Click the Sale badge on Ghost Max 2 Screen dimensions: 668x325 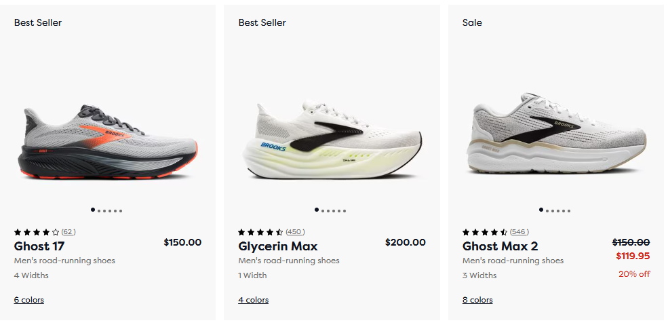(472, 22)
